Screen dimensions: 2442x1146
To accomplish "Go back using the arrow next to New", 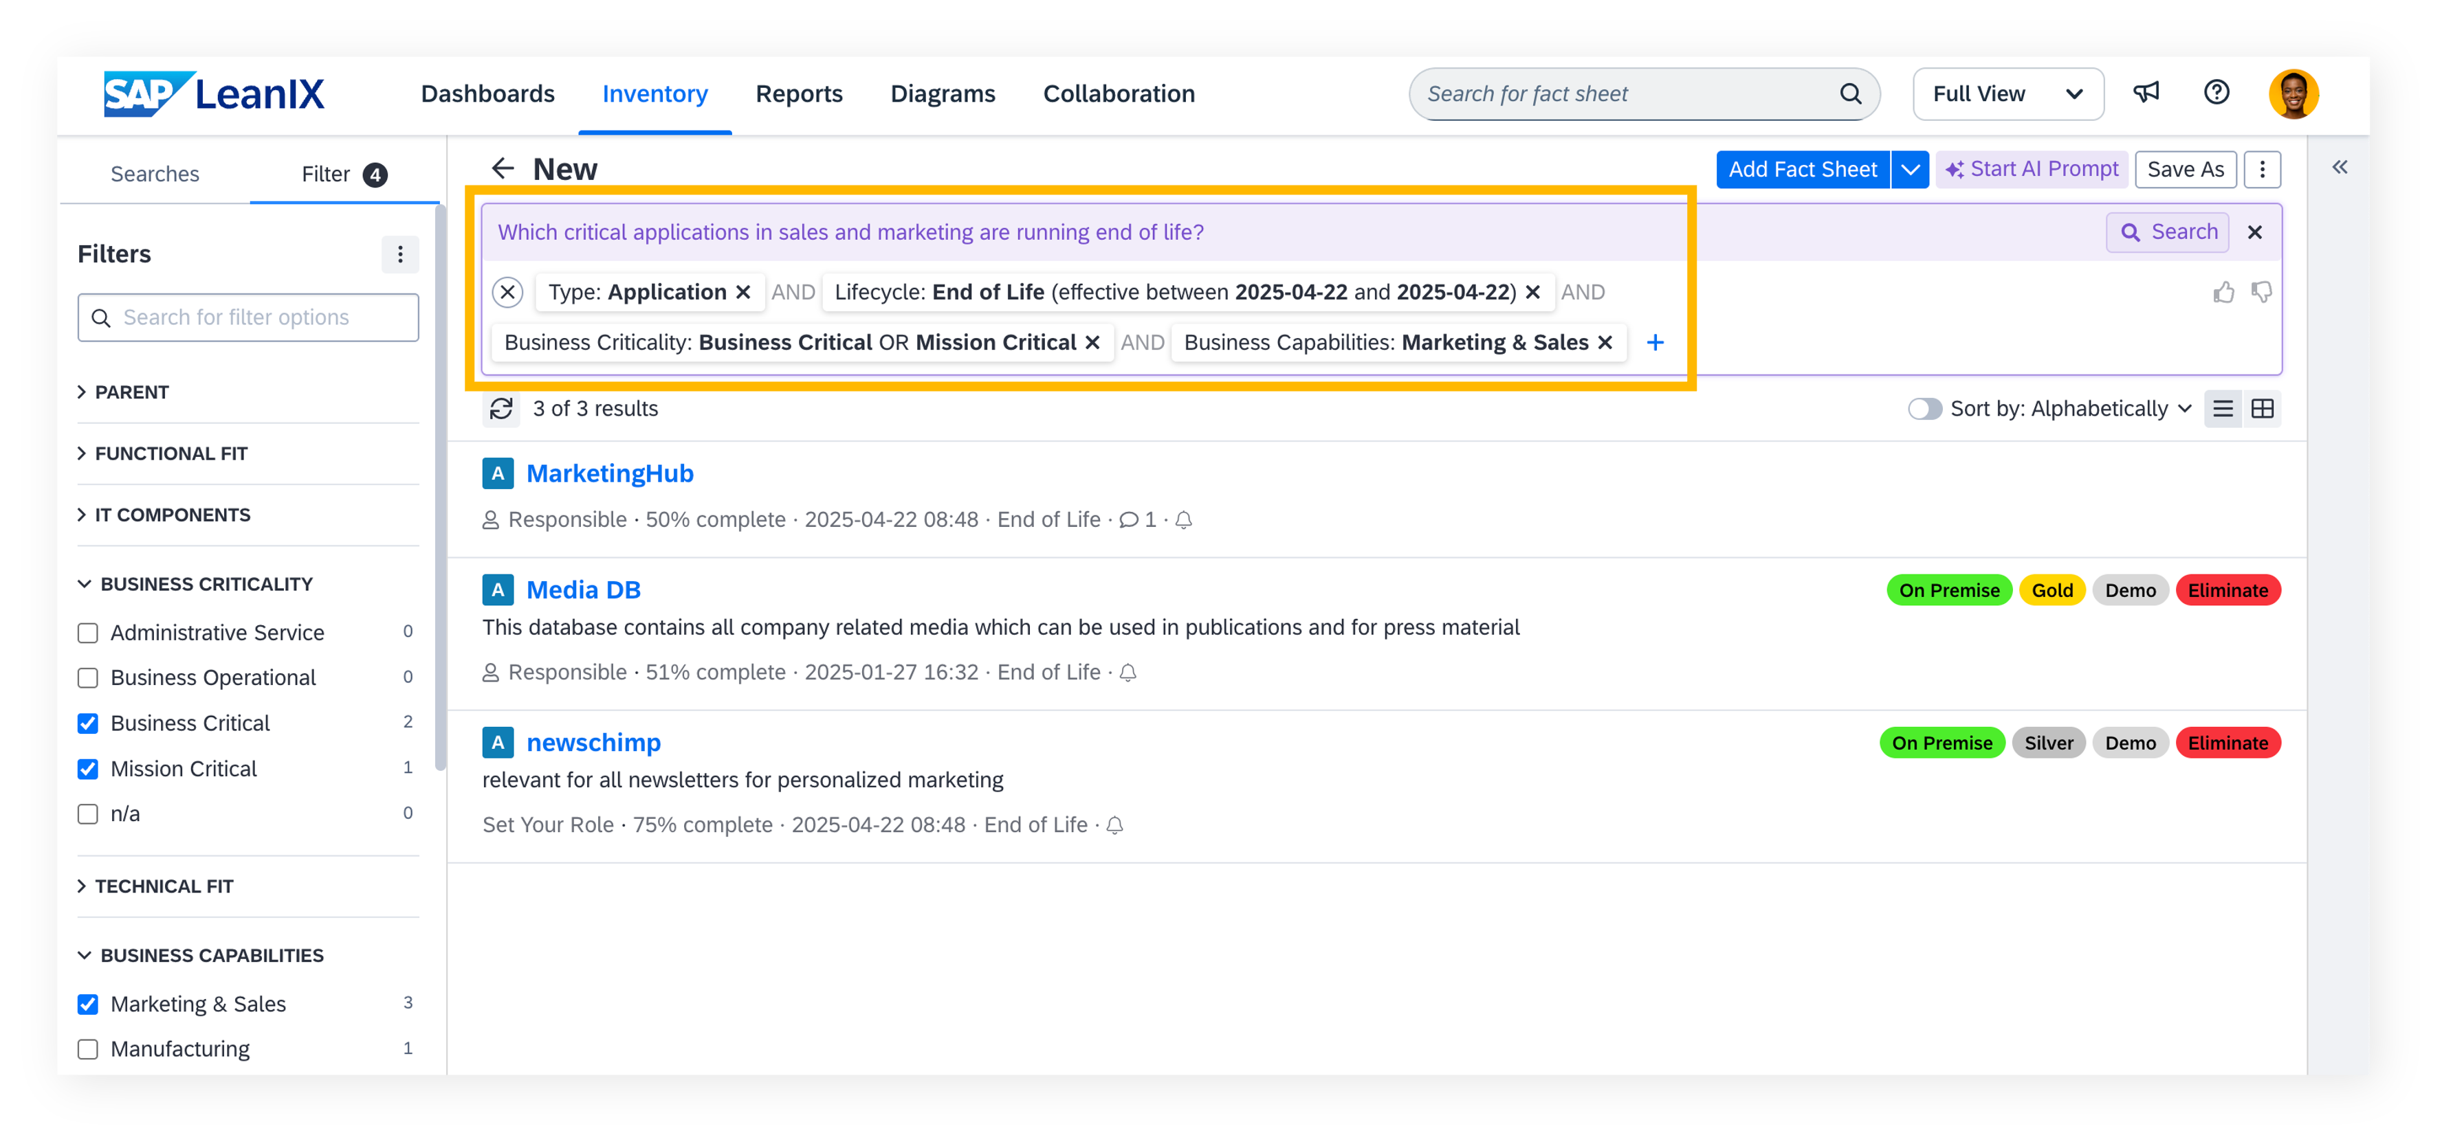I will (503, 168).
